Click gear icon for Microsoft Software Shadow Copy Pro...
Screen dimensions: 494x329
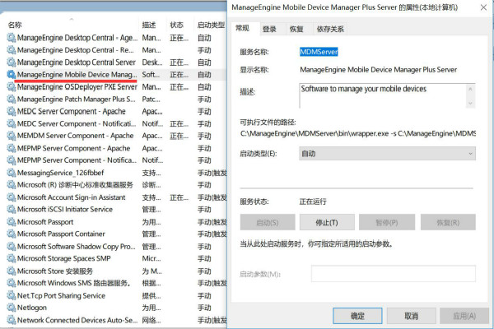12,247
